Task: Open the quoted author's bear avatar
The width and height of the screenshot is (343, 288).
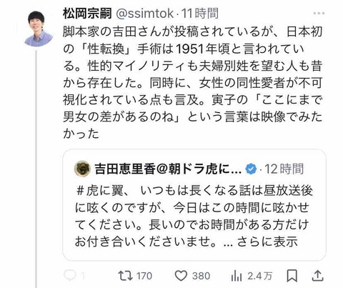Action: coord(82,169)
